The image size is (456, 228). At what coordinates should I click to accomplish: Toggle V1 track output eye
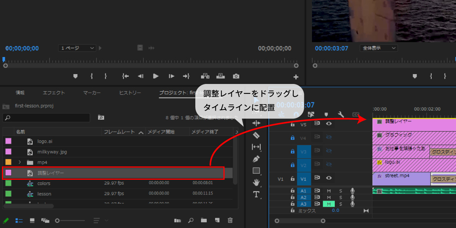[329, 178]
